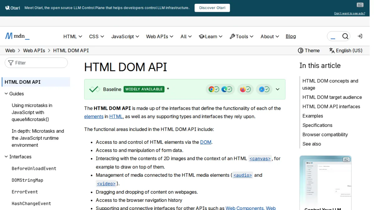Click the log in arrow icon
The image size is (374, 210).
pyautogui.click(x=360, y=36)
